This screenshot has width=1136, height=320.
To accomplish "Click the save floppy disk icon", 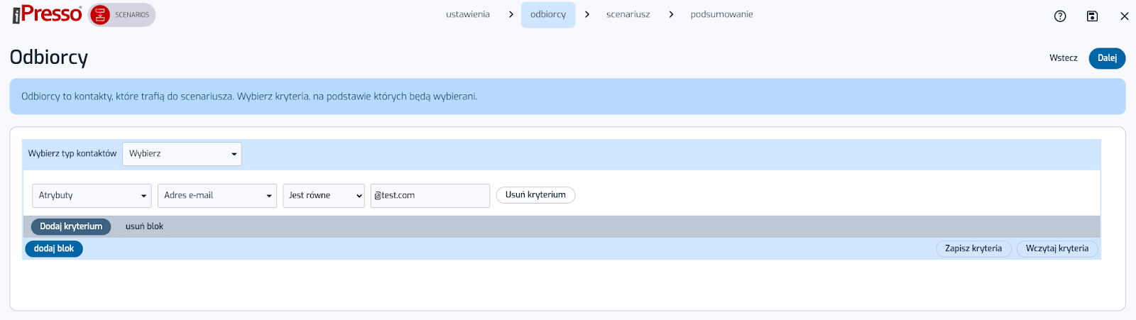I will click(1092, 16).
